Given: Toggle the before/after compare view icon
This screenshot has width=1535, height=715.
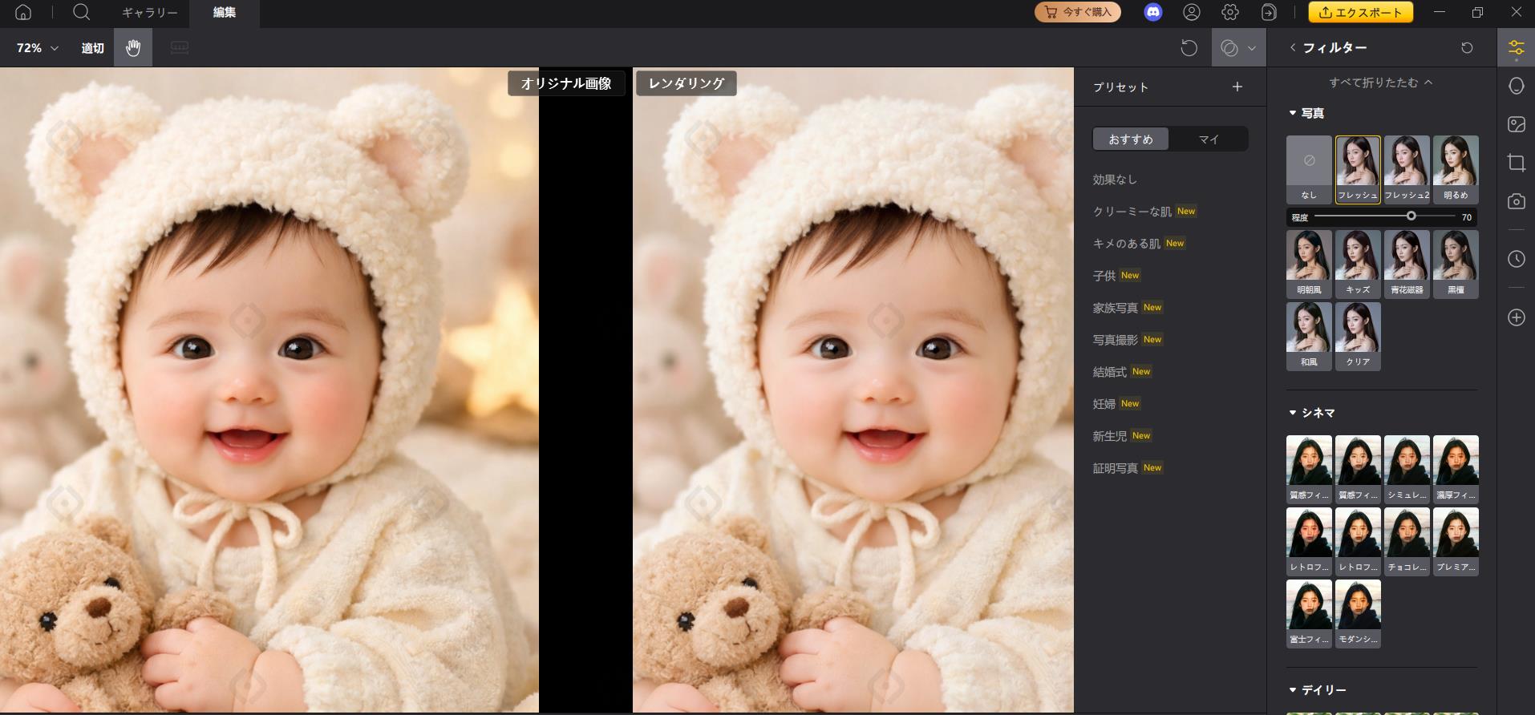Looking at the screenshot, I should (x=1229, y=48).
